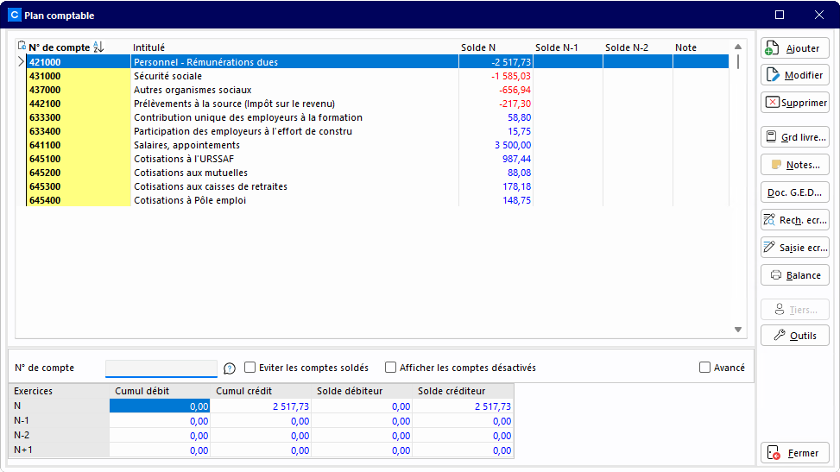Click Cumul crédit 2 517,73 cell

[x=261, y=406]
